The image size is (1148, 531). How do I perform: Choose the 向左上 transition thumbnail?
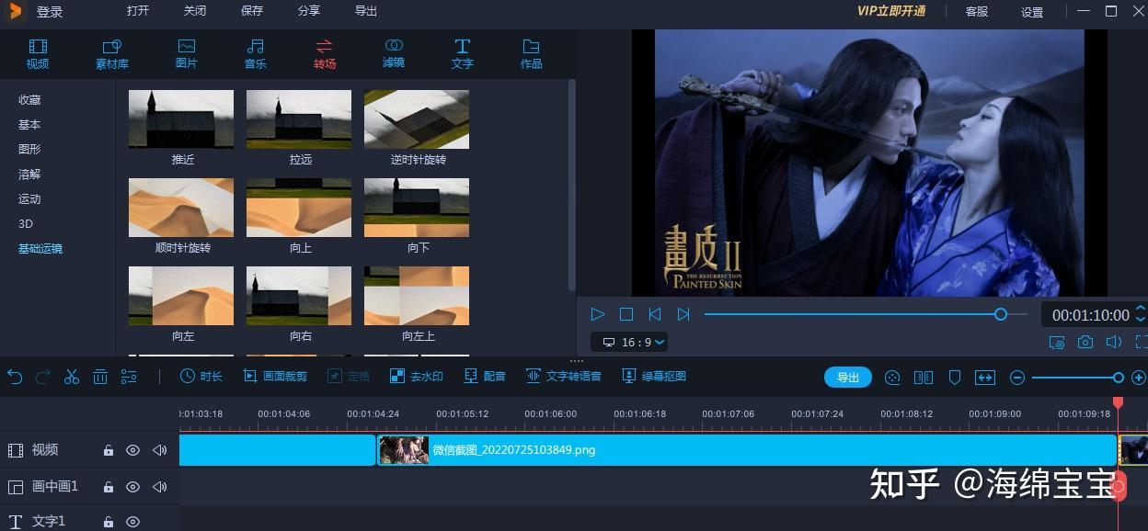pyautogui.click(x=417, y=296)
